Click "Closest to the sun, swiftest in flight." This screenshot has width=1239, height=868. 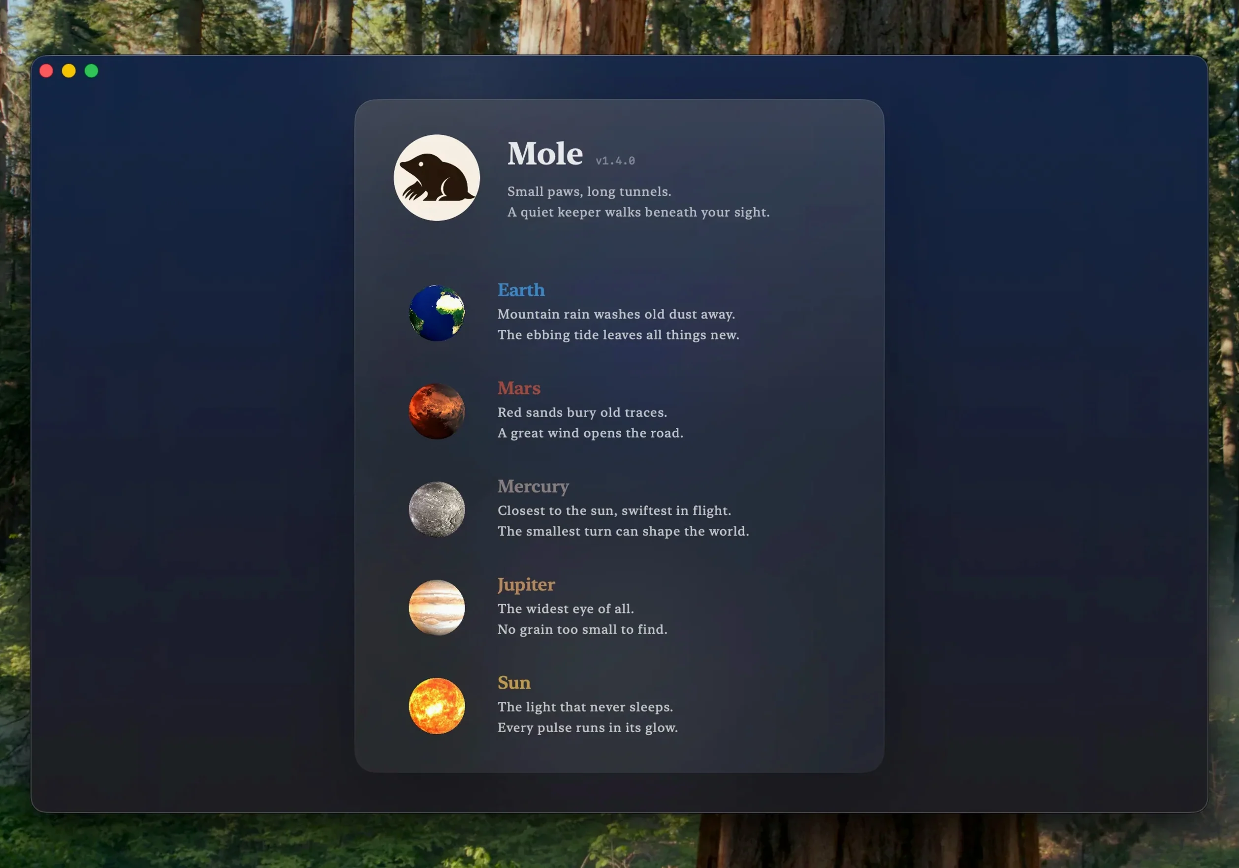(x=614, y=511)
